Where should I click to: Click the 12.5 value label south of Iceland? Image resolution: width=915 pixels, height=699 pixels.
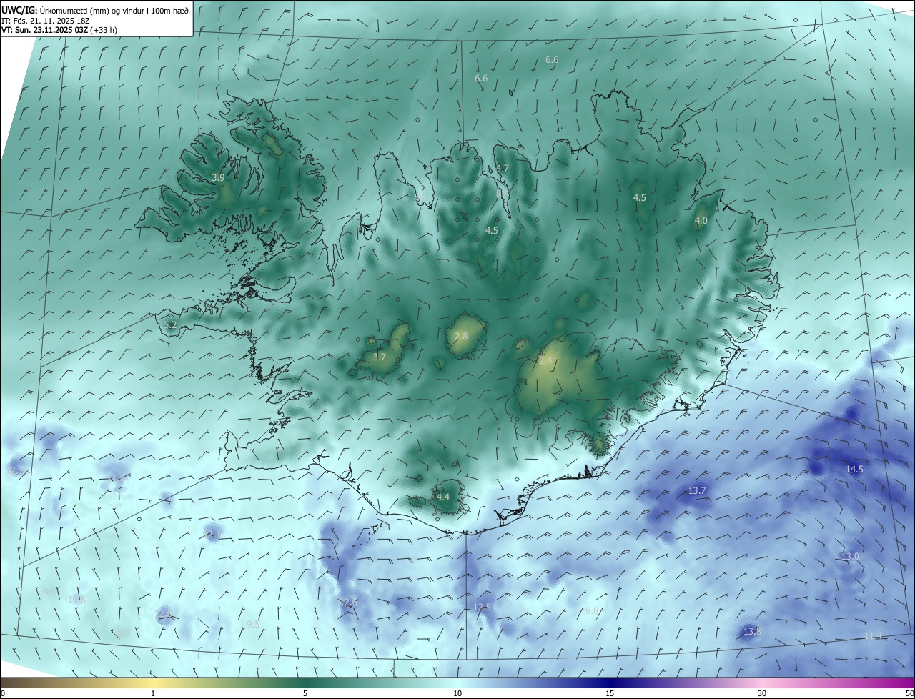[483, 608]
